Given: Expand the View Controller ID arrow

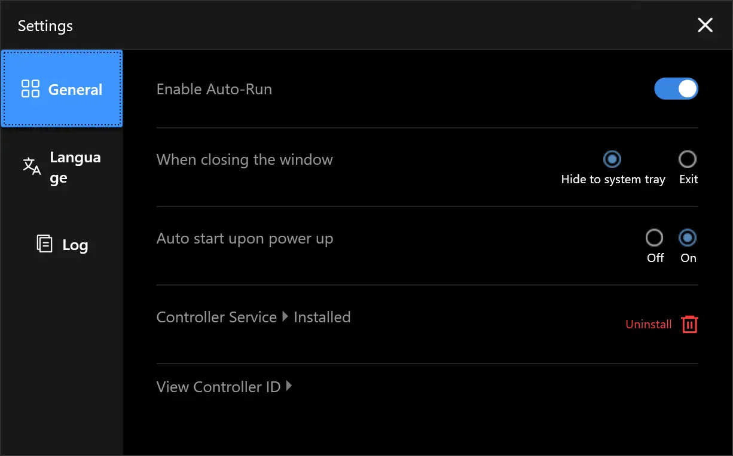Looking at the screenshot, I should coord(289,386).
